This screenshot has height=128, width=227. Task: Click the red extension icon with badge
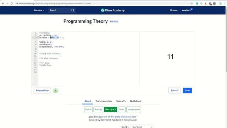click(210, 4)
